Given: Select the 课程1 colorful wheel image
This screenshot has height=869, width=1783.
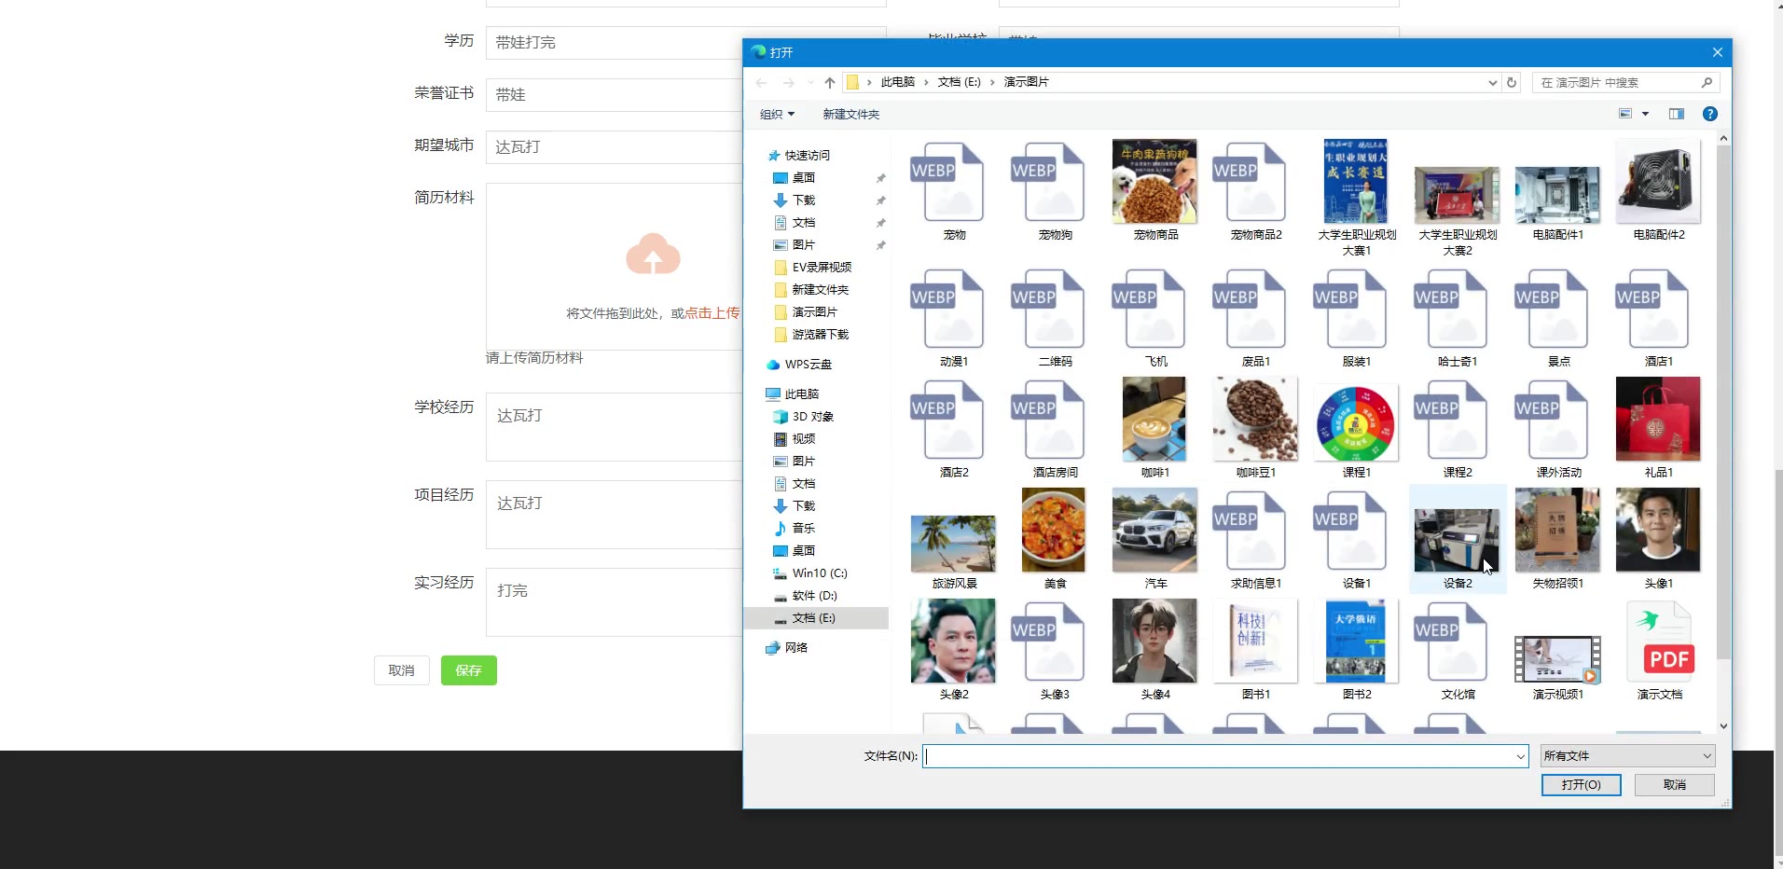Looking at the screenshot, I should click(1356, 424).
